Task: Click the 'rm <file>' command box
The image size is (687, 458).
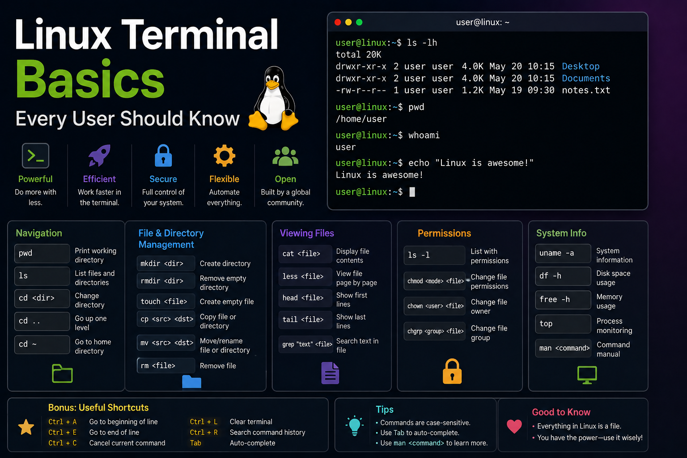Action: pyautogui.click(x=166, y=365)
